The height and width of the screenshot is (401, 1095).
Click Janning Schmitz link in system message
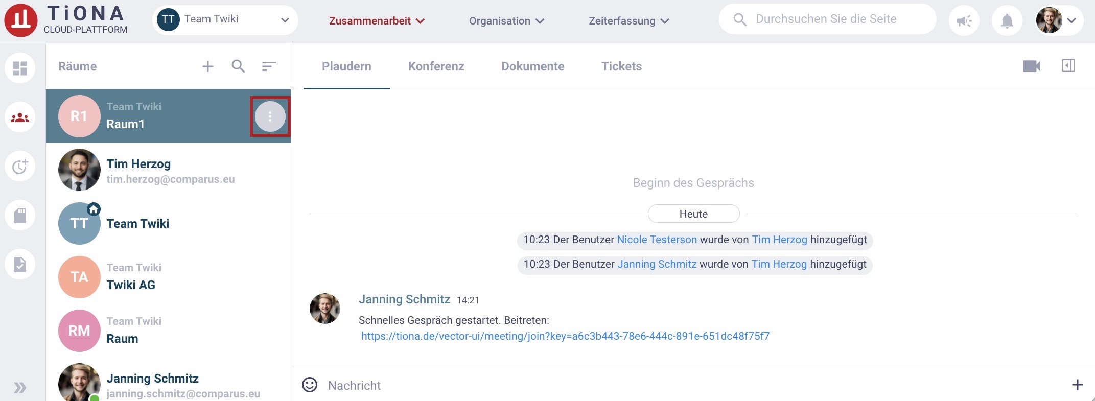coord(657,264)
